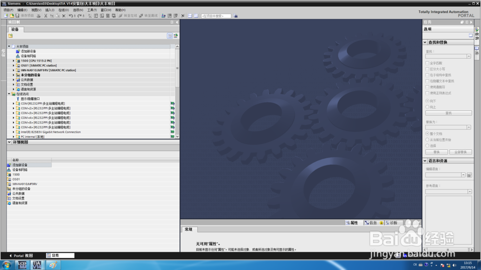
Task: Click the 查找 find button
Action: point(448,113)
